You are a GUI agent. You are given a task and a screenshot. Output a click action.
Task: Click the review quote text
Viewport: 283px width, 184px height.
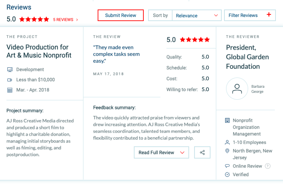(x=116, y=54)
